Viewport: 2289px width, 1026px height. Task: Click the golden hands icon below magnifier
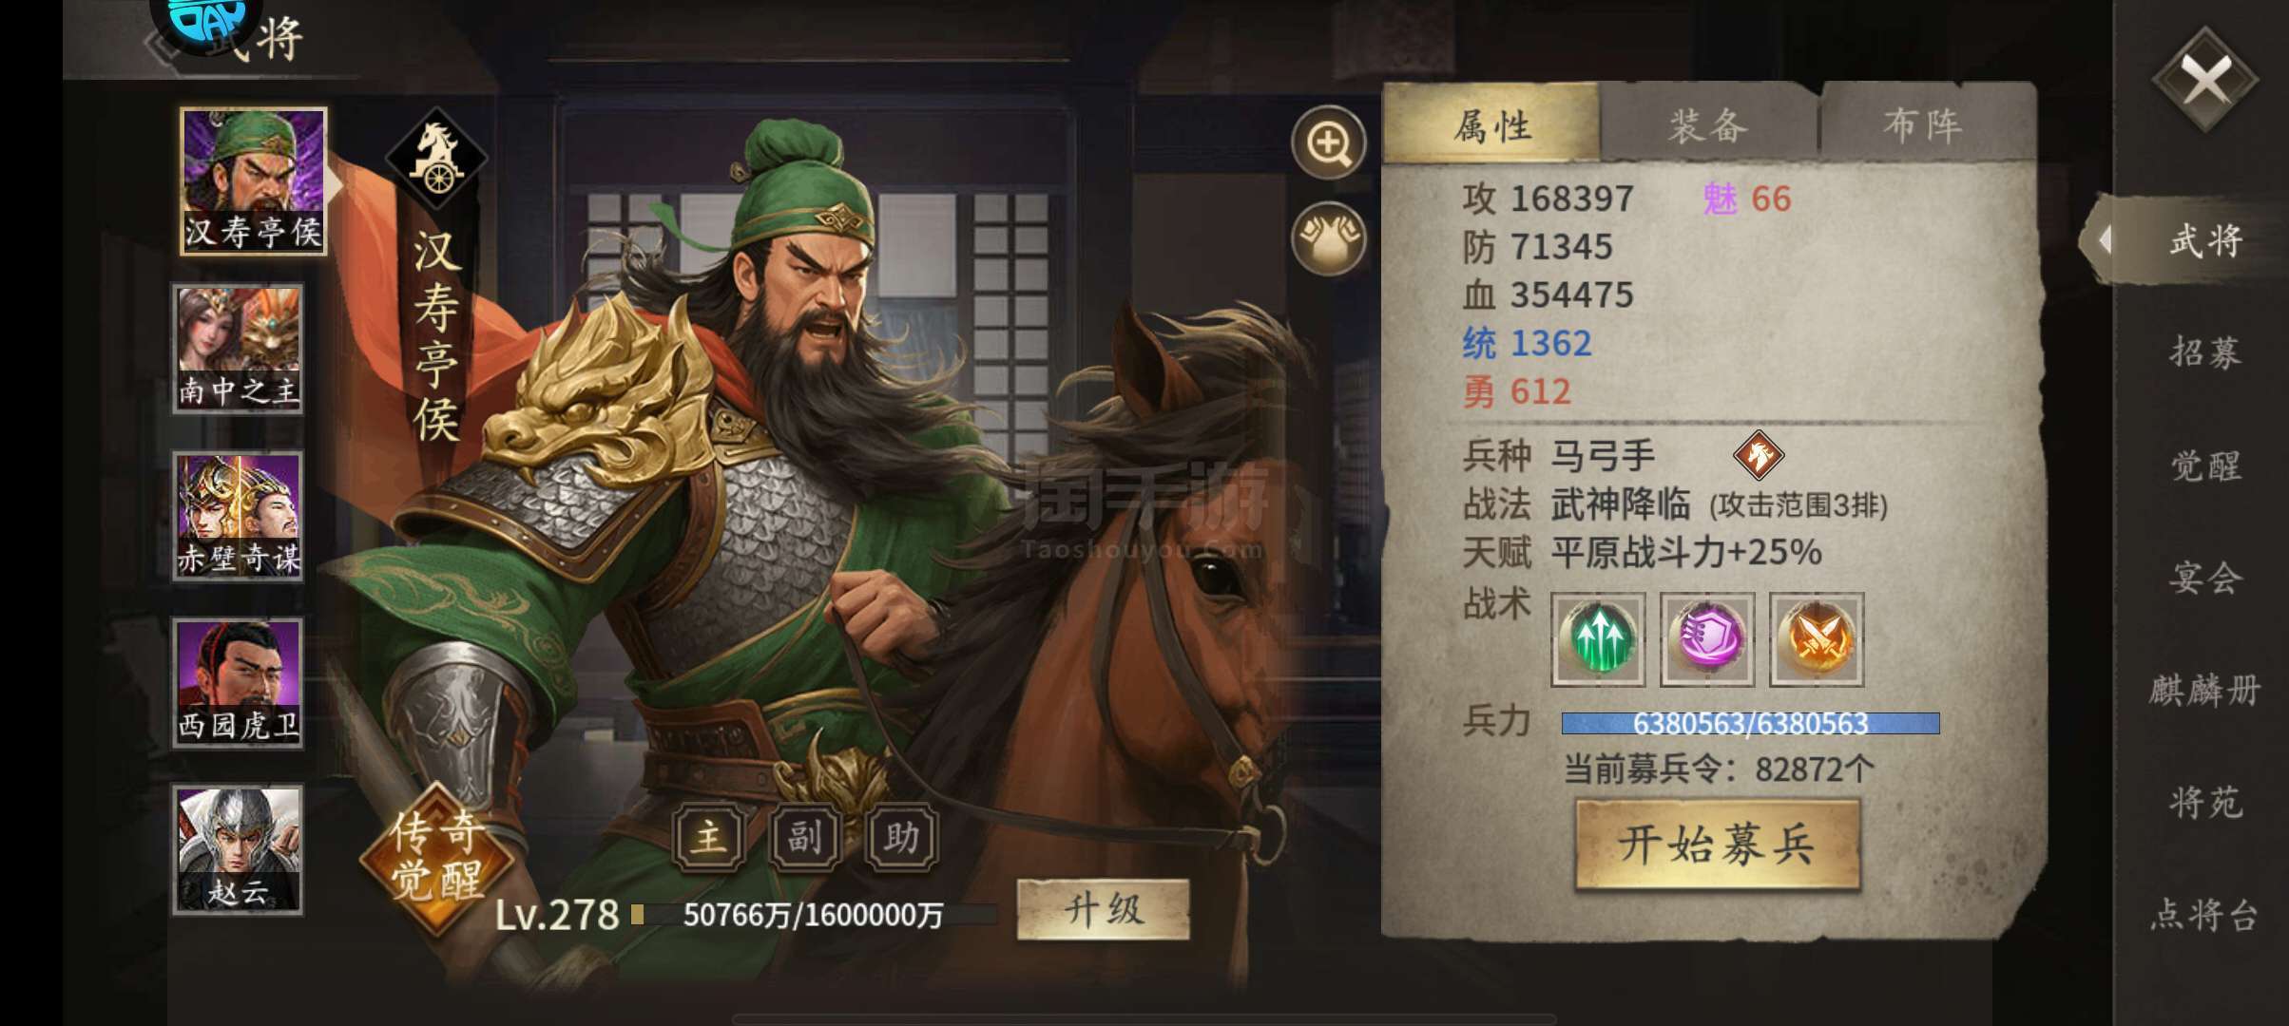pyautogui.click(x=1329, y=238)
